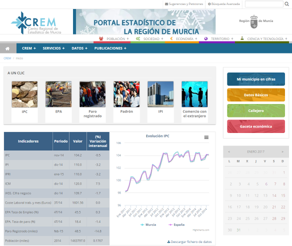Open the IPC coins thumbnail
Screen dimensions: 292x246
pyautogui.click(x=24, y=94)
